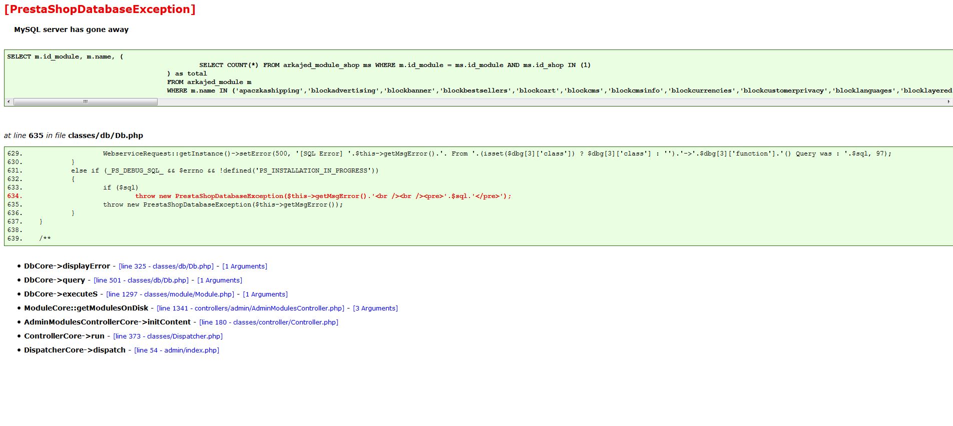The image size is (953, 426).
Task: Click code line 639 '/**'
Action: click(x=45, y=238)
